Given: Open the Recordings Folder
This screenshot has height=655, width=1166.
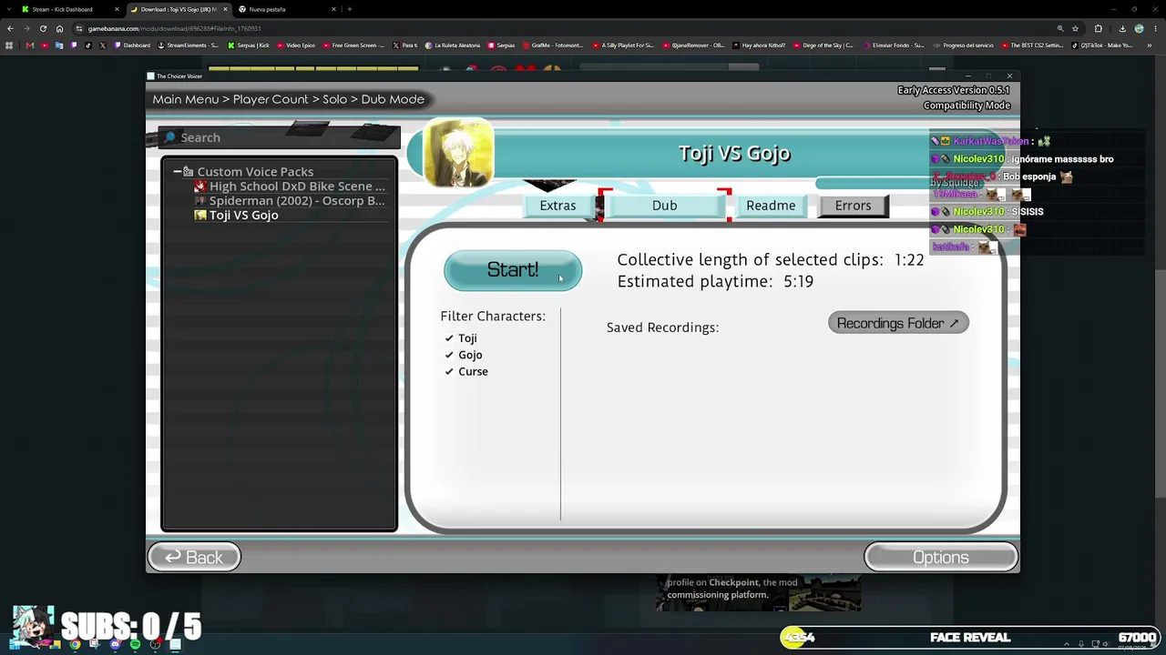Looking at the screenshot, I should (x=898, y=323).
